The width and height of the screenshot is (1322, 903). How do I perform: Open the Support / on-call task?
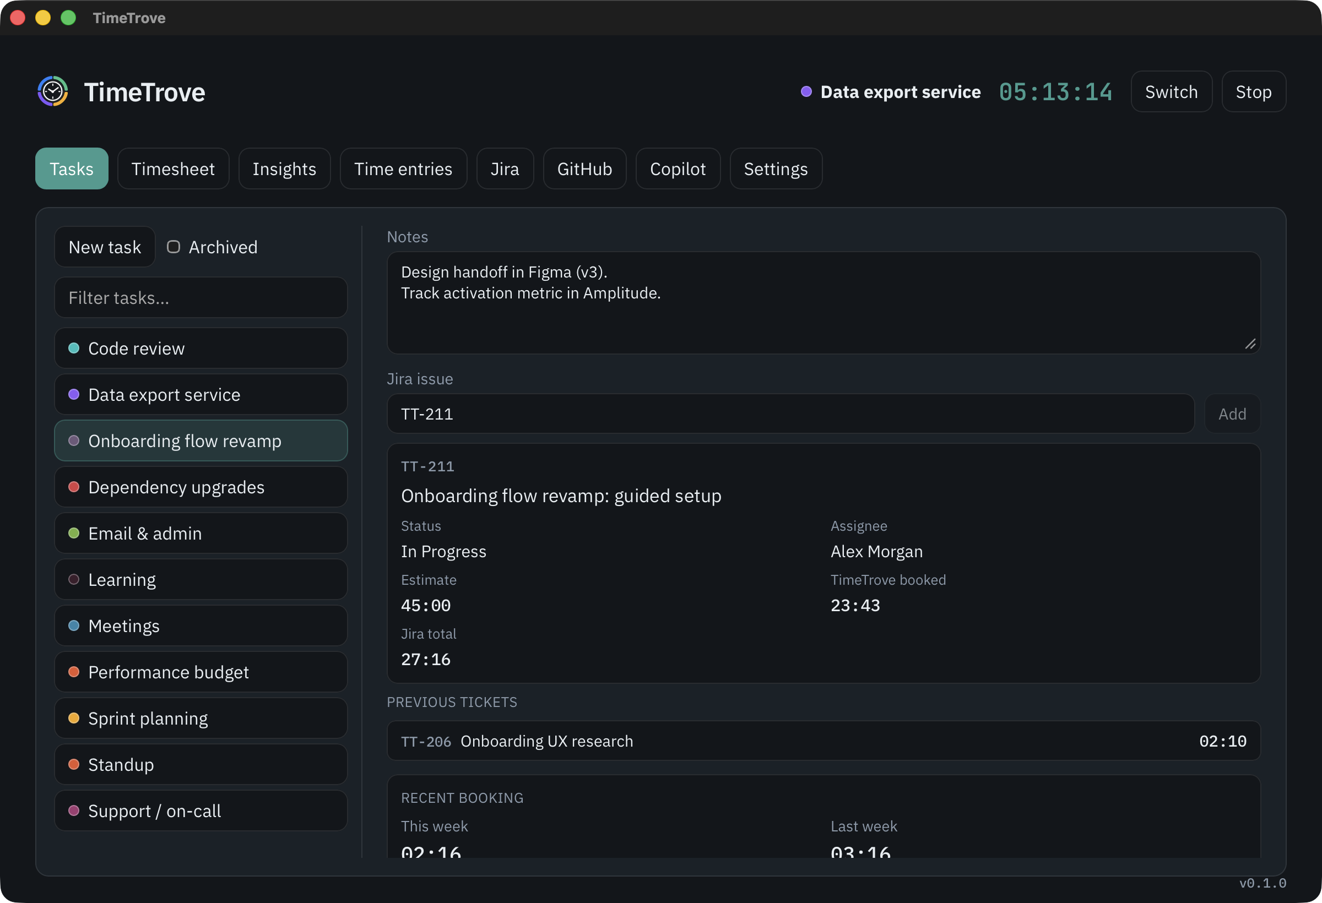click(x=201, y=811)
